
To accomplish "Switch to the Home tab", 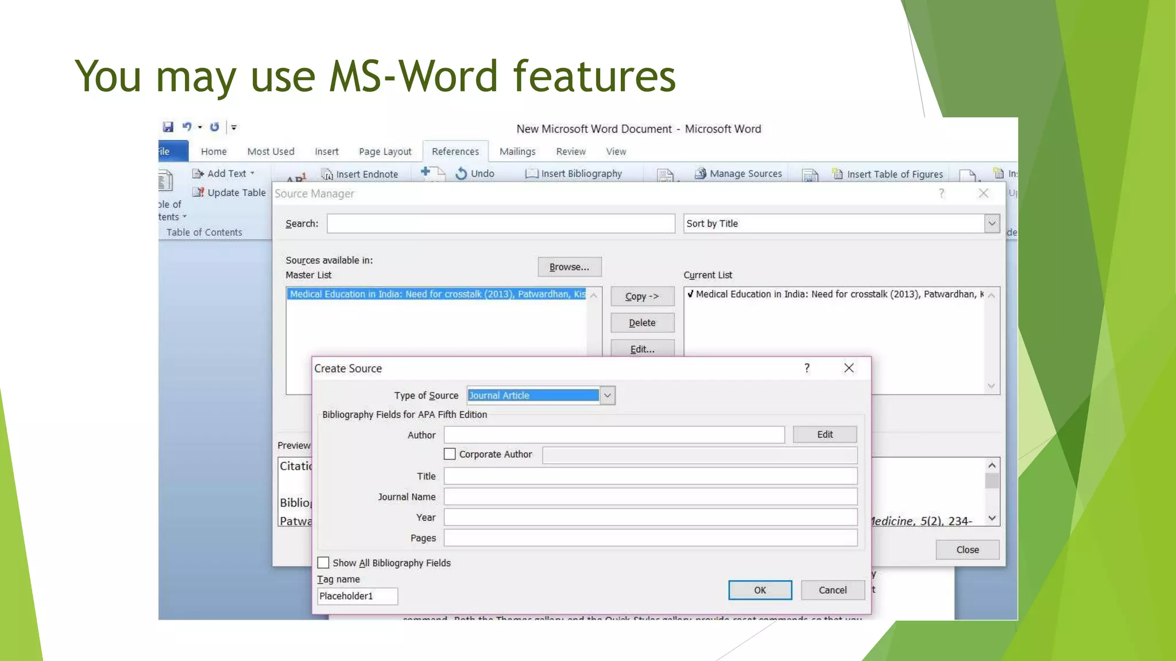I will coord(214,151).
